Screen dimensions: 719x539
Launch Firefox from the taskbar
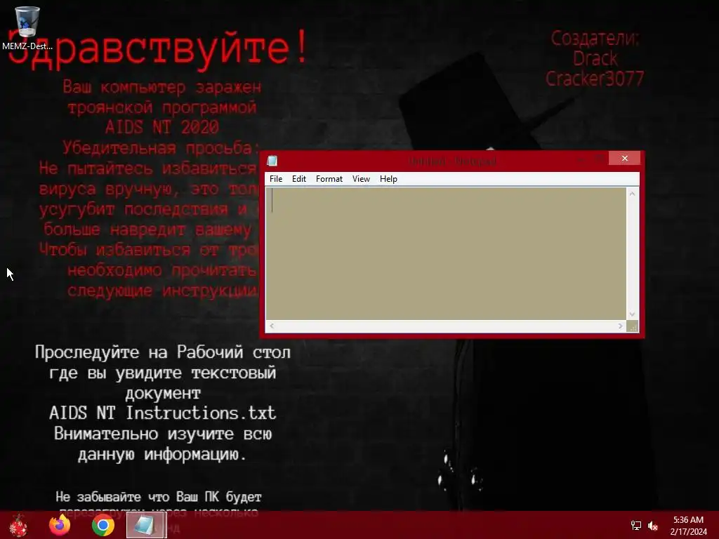pyautogui.click(x=60, y=525)
